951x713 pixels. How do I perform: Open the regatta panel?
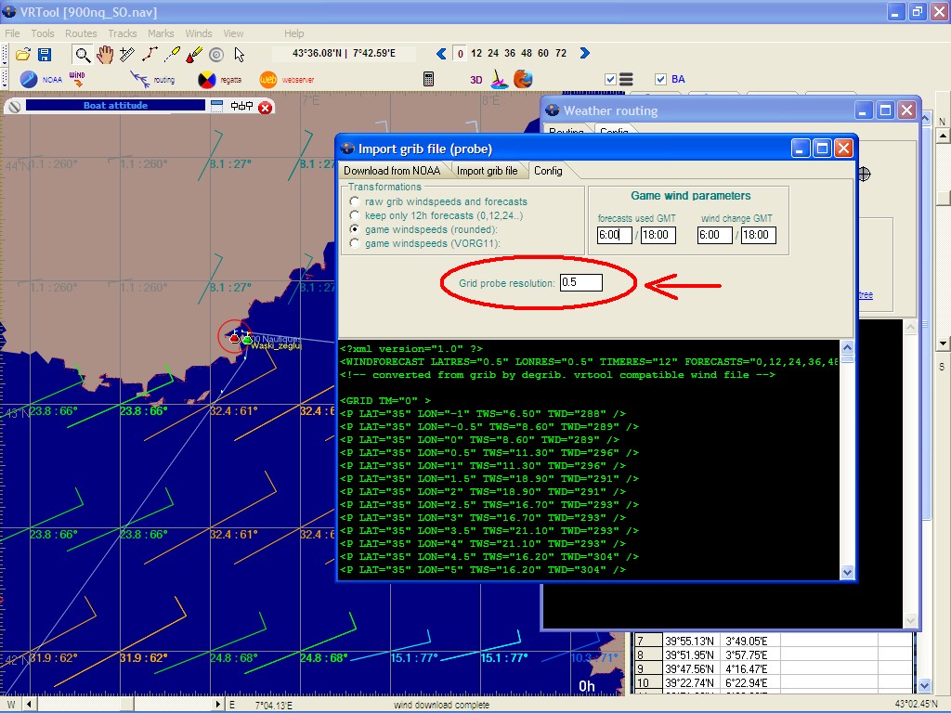point(219,80)
